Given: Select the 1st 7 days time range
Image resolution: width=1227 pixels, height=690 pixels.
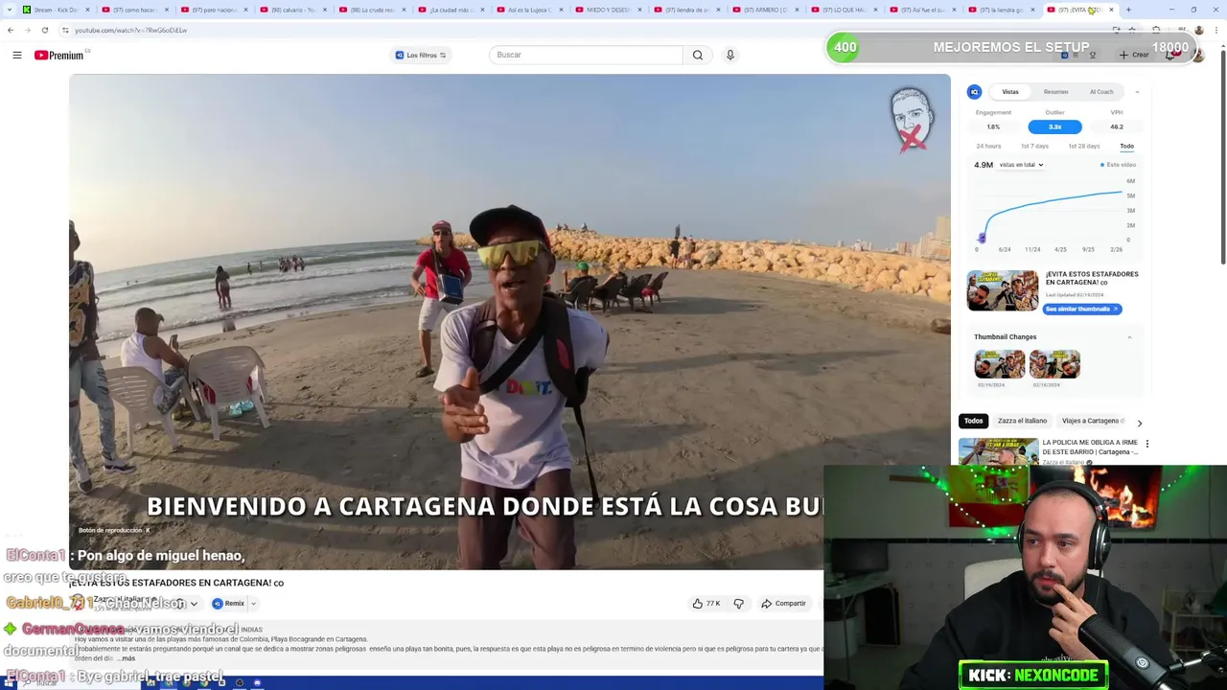Looking at the screenshot, I should pos(1034,146).
